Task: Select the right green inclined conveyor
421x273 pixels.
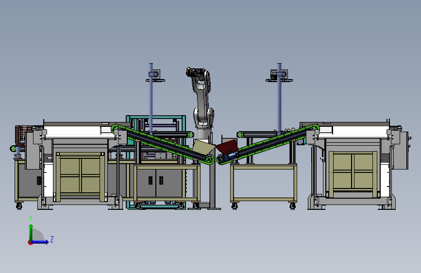Action: 269,145
